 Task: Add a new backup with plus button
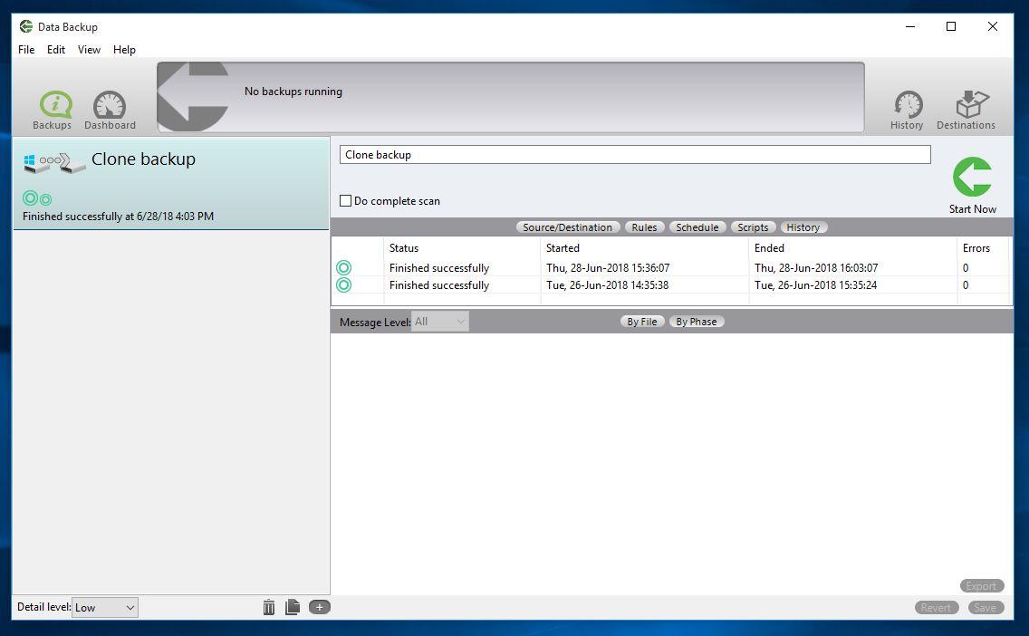(320, 607)
